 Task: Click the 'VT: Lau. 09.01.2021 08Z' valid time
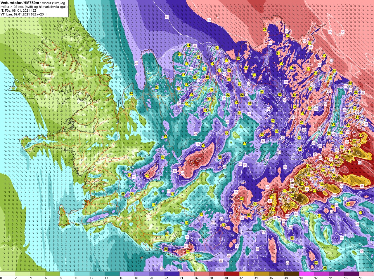(18, 14)
